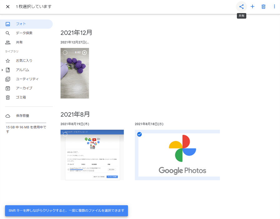Open the Google Photos logo thumbnail
Image resolution: width=280 pixels, height=219 pixels.
pyautogui.click(x=177, y=155)
